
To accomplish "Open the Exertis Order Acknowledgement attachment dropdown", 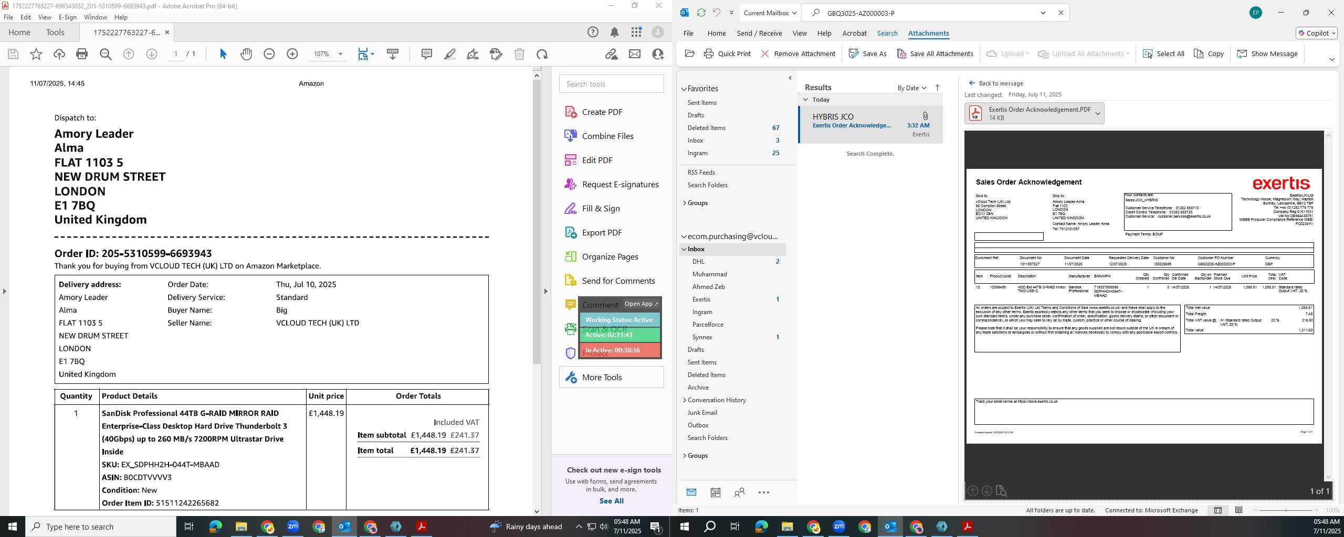I will pos(1097,113).
